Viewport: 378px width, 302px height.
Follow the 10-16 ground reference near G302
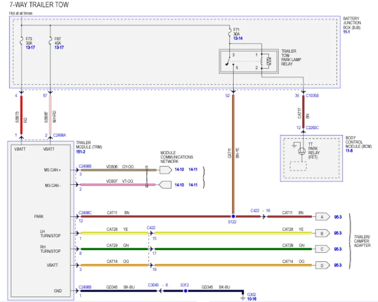(x=252, y=299)
